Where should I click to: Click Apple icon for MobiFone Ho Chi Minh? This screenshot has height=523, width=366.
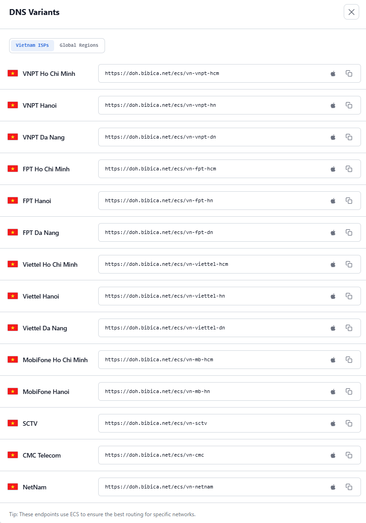pyautogui.click(x=333, y=360)
